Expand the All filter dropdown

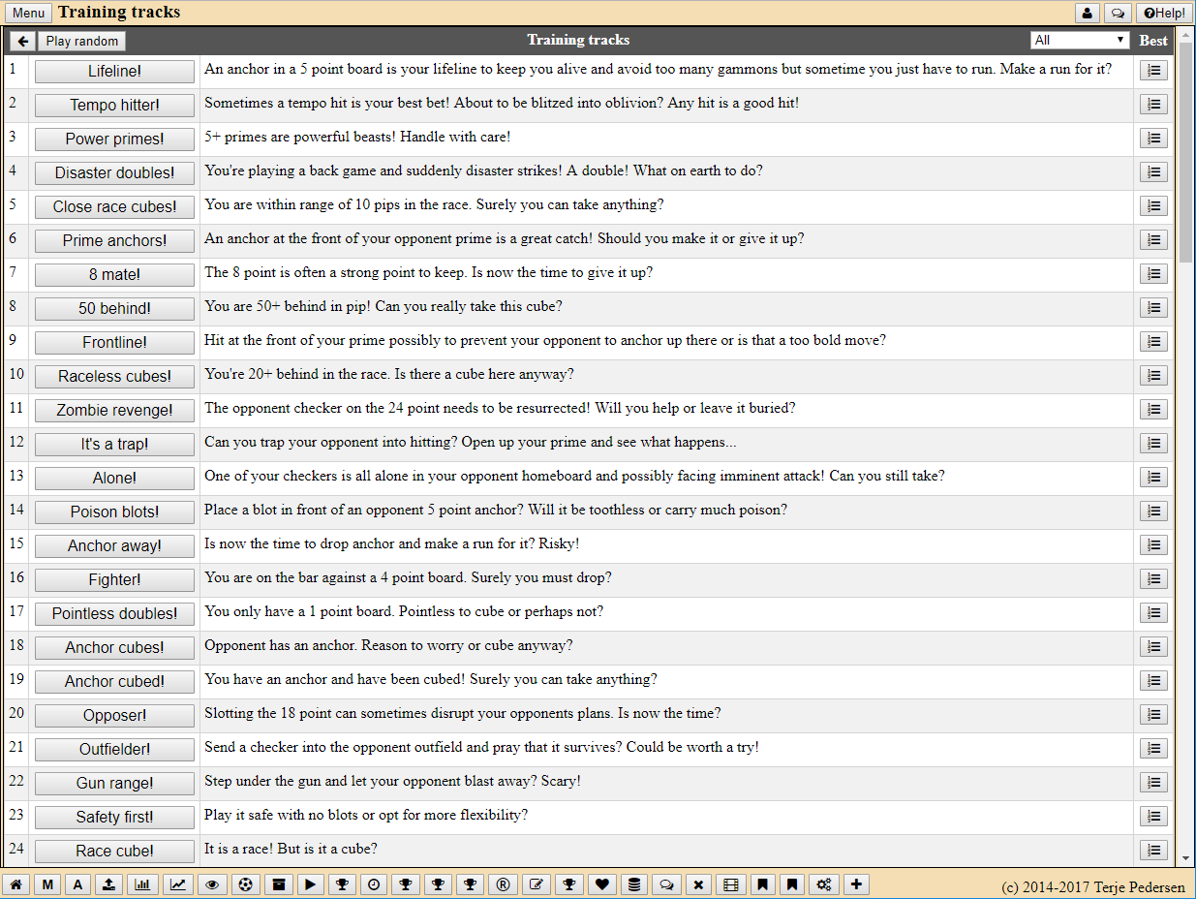coord(1080,40)
